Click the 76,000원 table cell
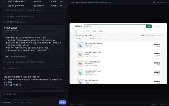Image resolution: width=169 pixels, height=106 pixels. (x=54, y=6)
